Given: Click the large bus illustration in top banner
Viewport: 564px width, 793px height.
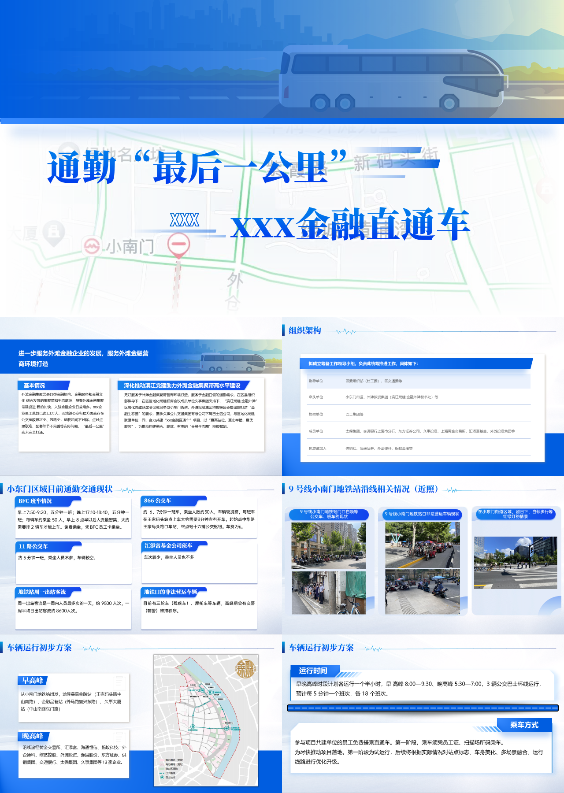Looking at the screenshot, I should tap(393, 78).
